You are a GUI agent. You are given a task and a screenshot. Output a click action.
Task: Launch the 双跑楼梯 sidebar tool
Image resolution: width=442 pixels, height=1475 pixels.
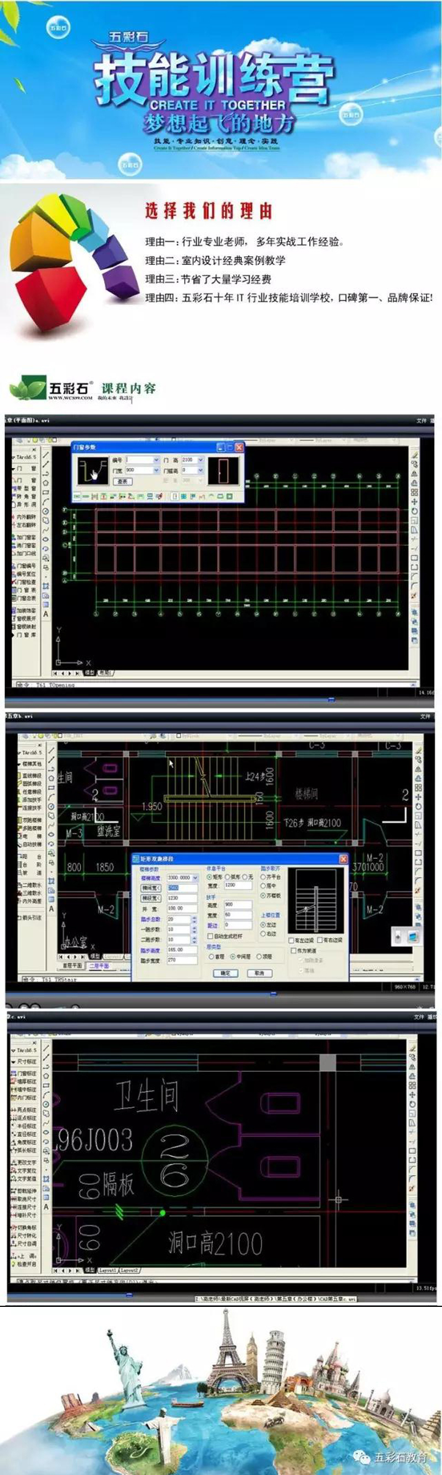(31, 820)
